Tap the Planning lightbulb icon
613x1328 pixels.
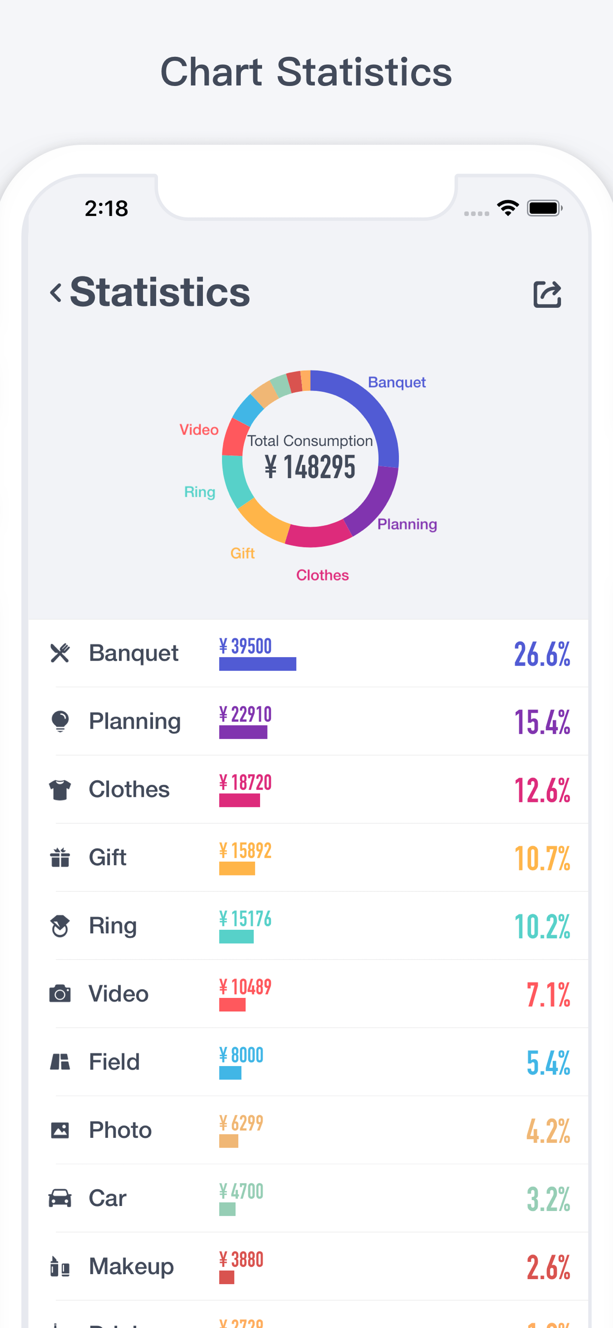pyautogui.click(x=60, y=721)
